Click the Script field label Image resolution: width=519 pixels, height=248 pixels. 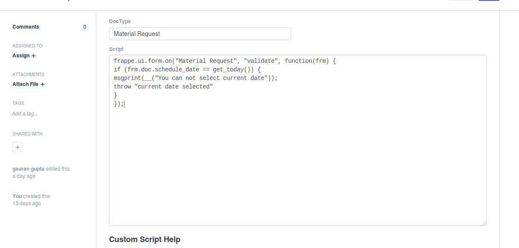(x=116, y=49)
